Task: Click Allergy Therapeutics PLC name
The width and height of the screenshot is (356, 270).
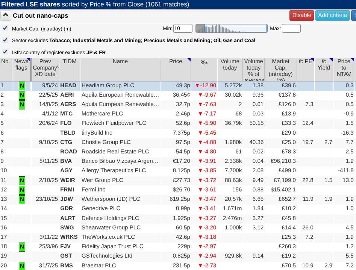Action: [114, 170]
